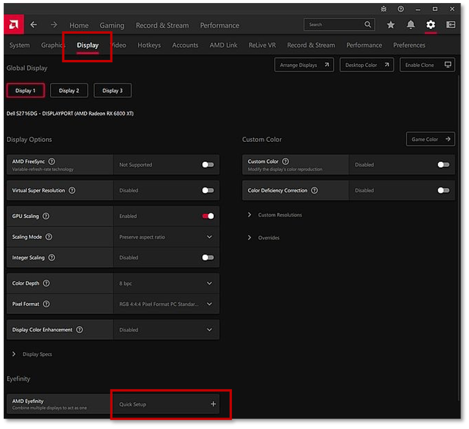The image size is (469, 429).
Task: Go forward with the right arrow
Action: pos(54,24)
